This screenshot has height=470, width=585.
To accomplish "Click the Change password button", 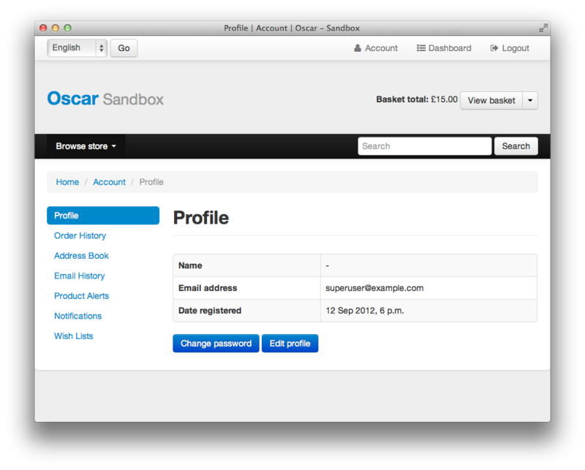I will [x=216, y=343].
